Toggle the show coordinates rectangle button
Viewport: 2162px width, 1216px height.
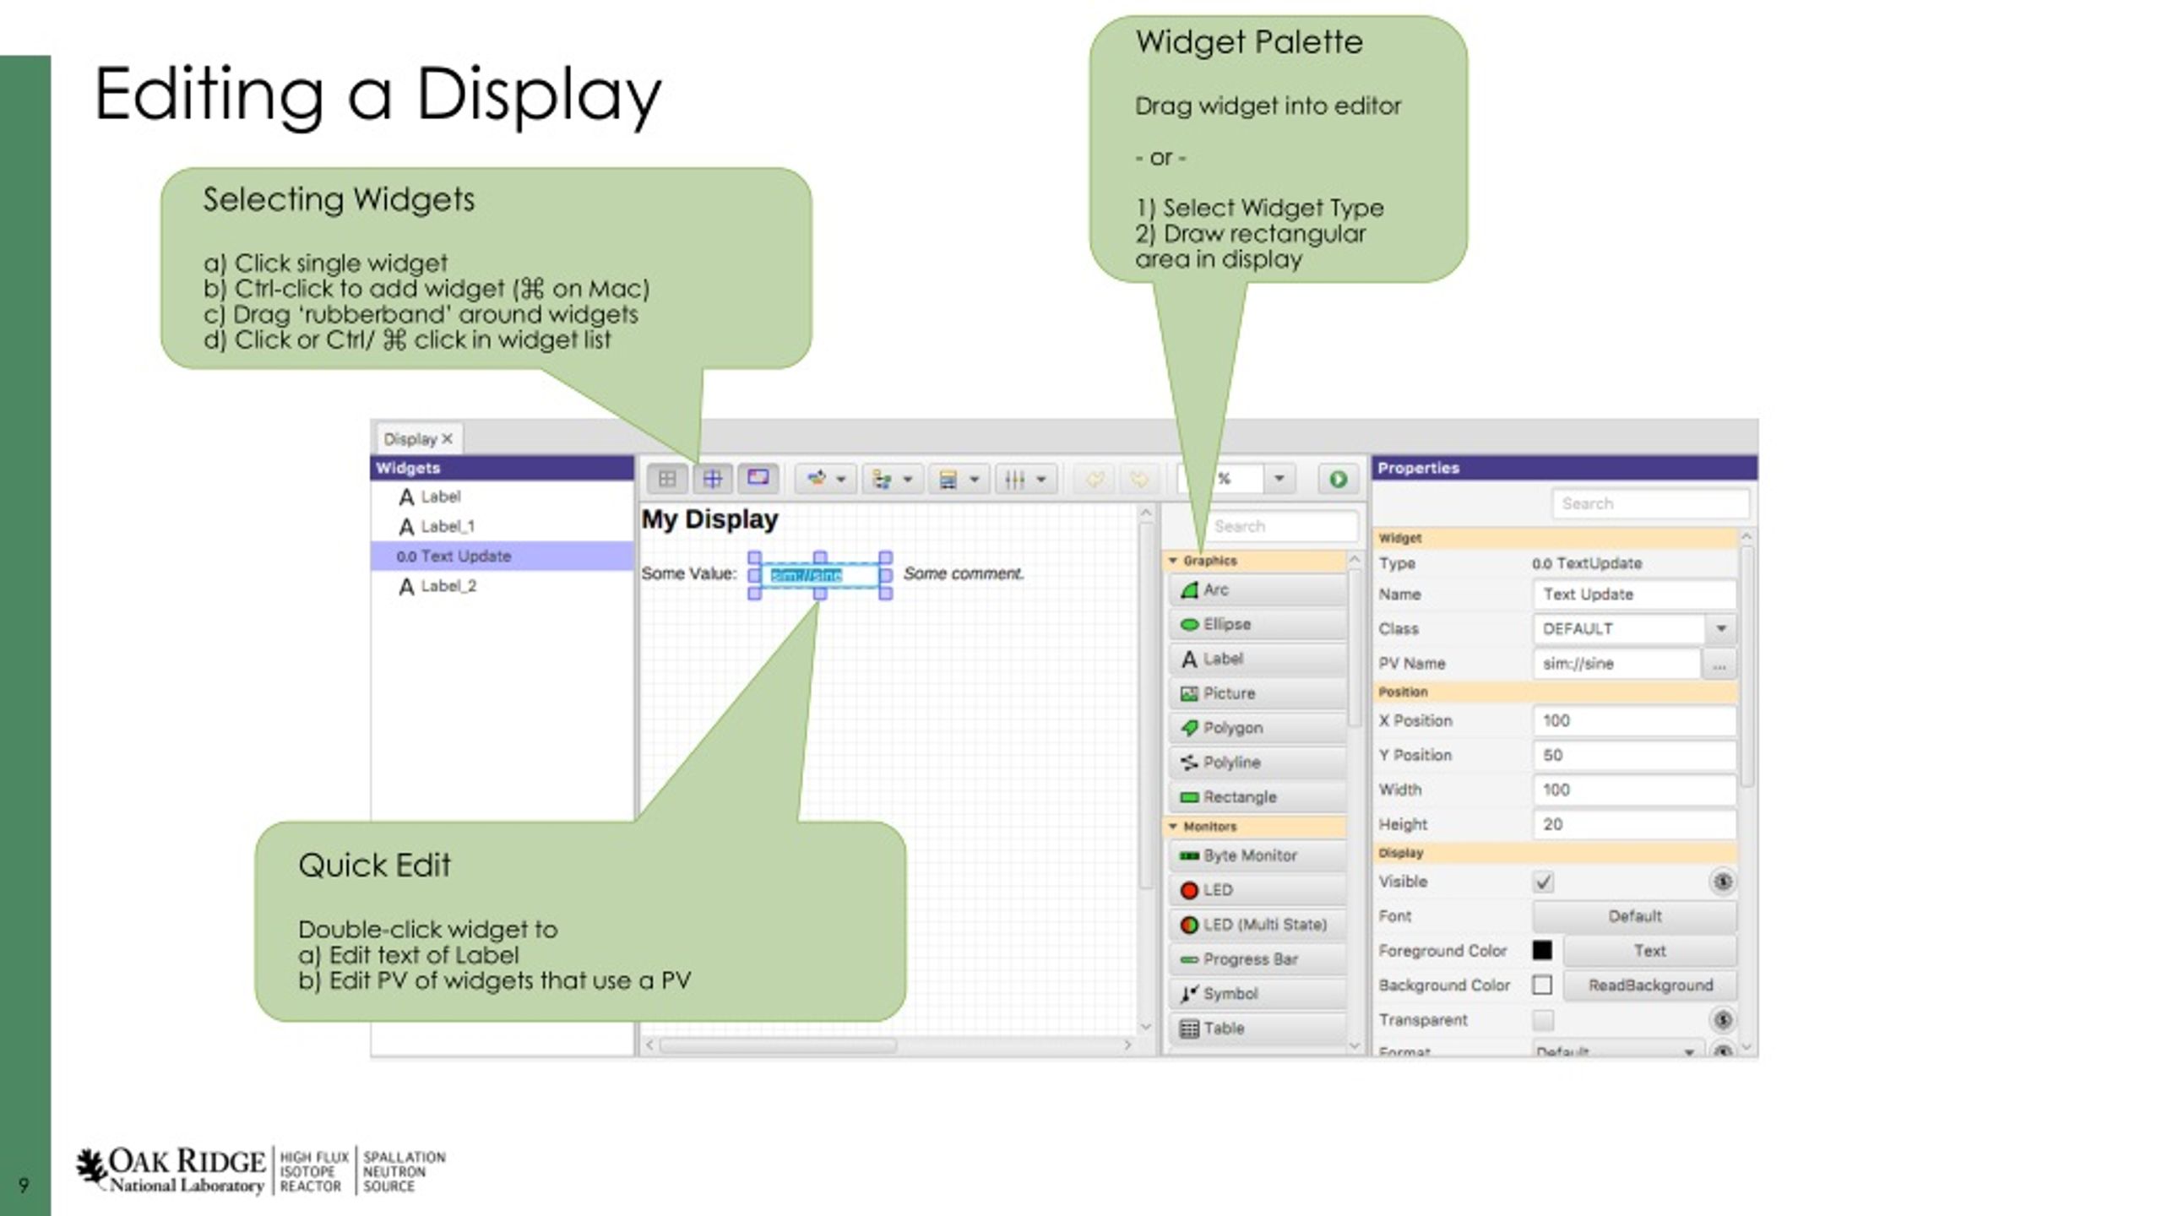758,478
